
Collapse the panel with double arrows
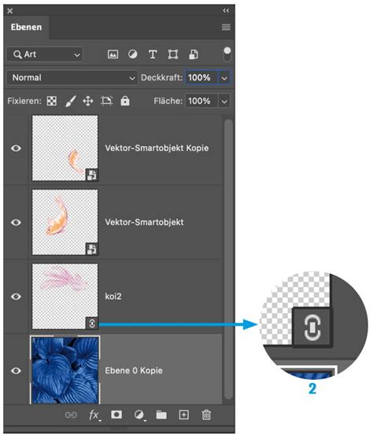coord(226,11)
